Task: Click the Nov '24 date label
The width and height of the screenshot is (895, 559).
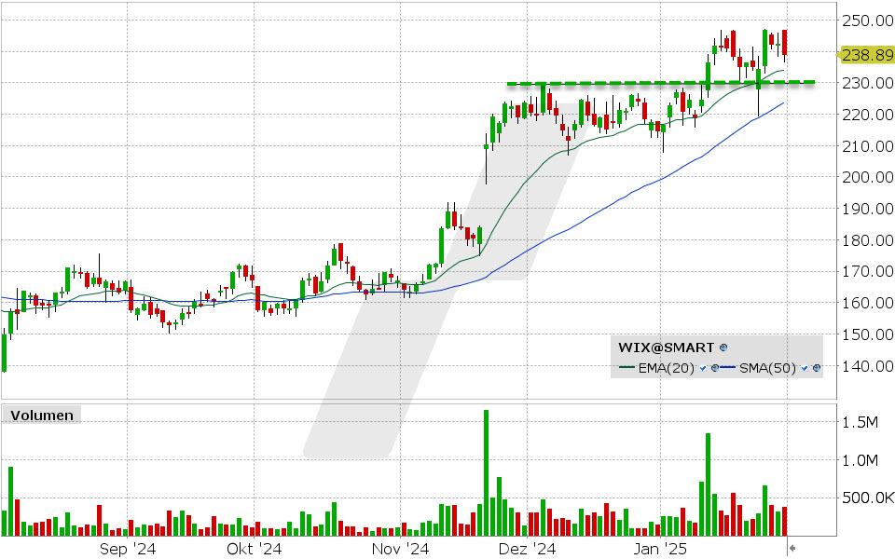Action: pyautogui.click(x=400, y=549)
